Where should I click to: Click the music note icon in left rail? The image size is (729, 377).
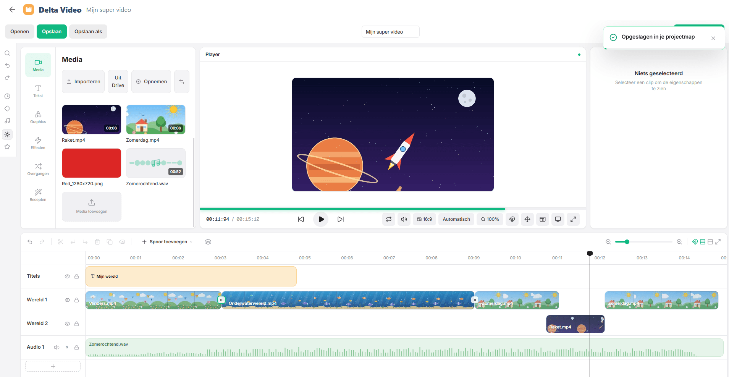click(x=7, y=121)
